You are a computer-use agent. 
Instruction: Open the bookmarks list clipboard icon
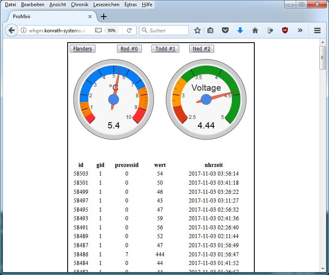pos(210,30)
